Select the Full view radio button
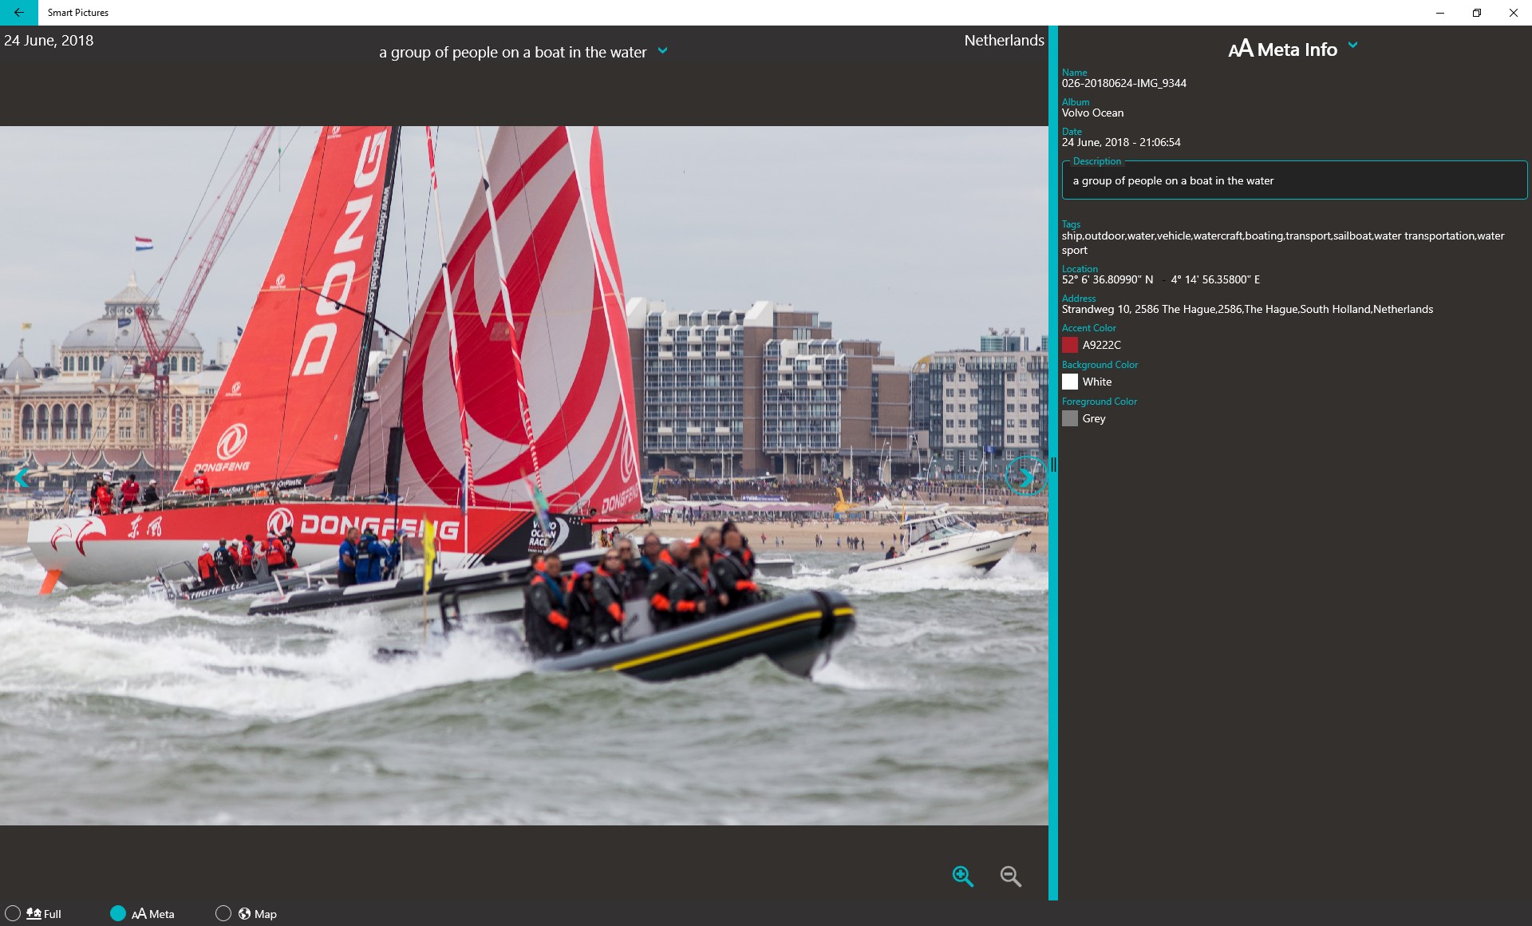 tap(13, 913)
